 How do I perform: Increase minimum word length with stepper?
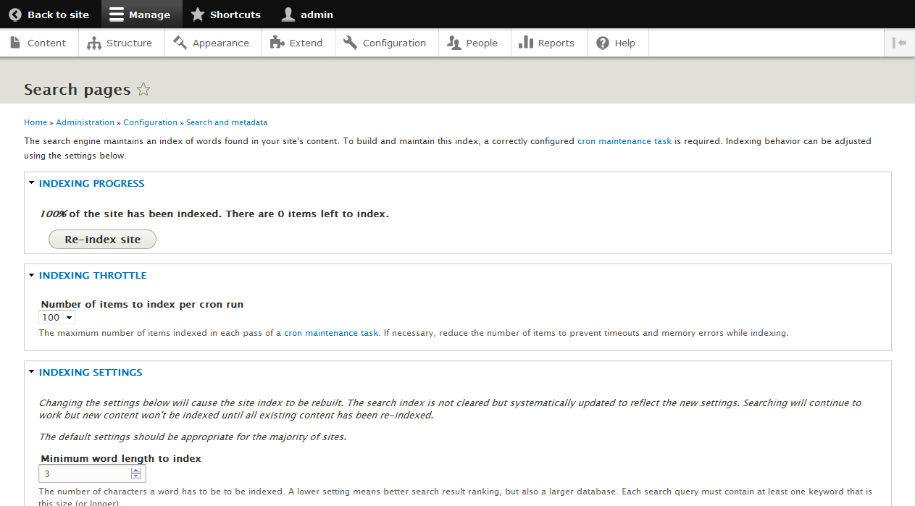tap(136, 471)
